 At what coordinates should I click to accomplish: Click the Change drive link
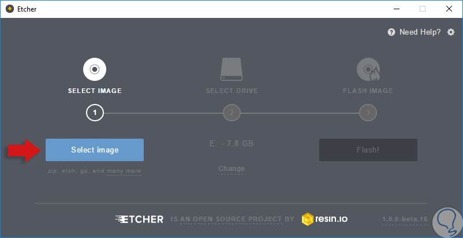pos(231,169)
